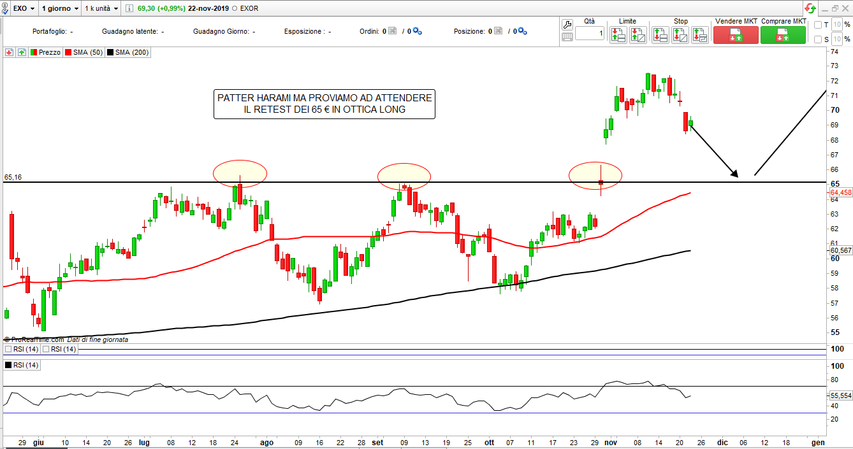Viewport: 853px width, 449px height.
Task: Click the third Stop order icon
Action: pyautogui.click(x=699, y=35)
